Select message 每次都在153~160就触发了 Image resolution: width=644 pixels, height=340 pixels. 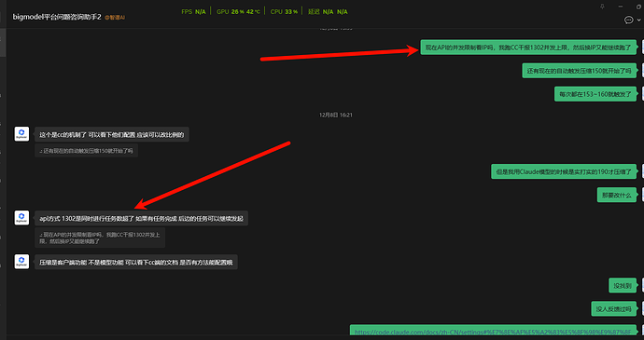pos(595,94)
